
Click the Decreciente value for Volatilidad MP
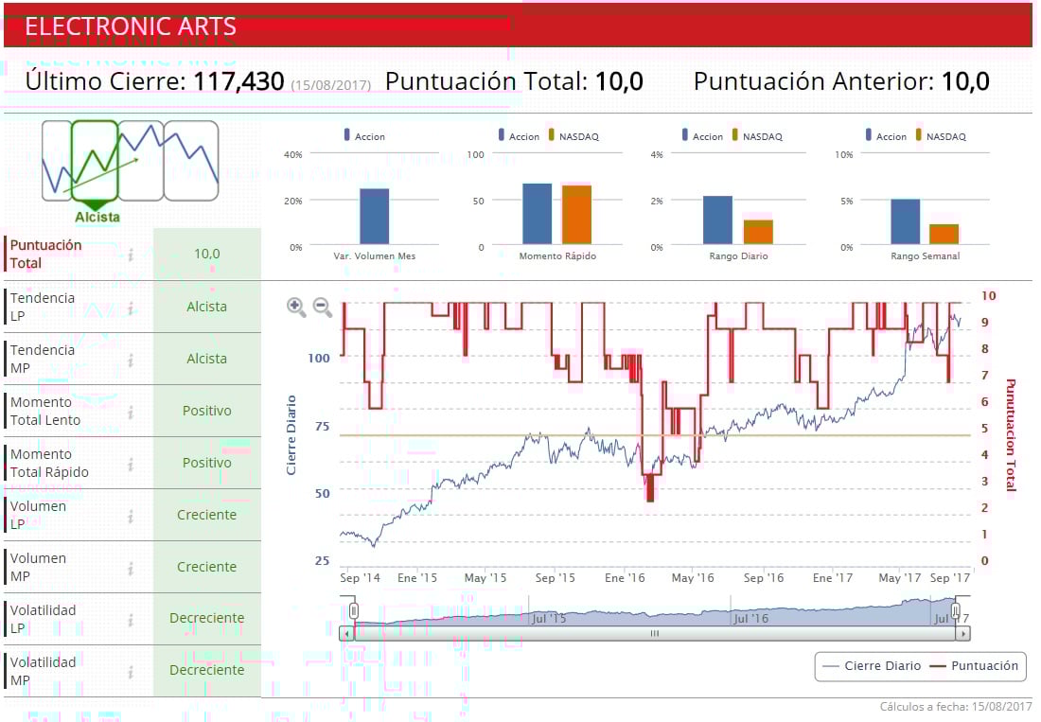pyautogui.click(x=207, y=670)
